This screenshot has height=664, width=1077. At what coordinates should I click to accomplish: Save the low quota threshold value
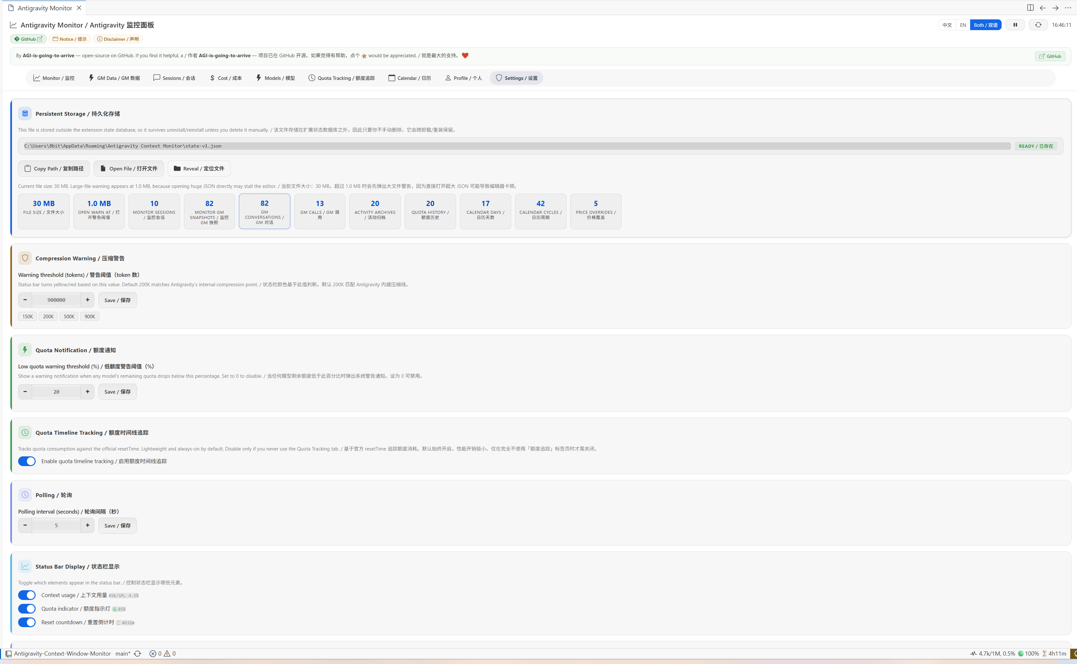(x=117, y=392)
